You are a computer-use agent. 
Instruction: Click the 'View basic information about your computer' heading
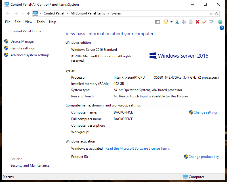[x=110, y=34]
